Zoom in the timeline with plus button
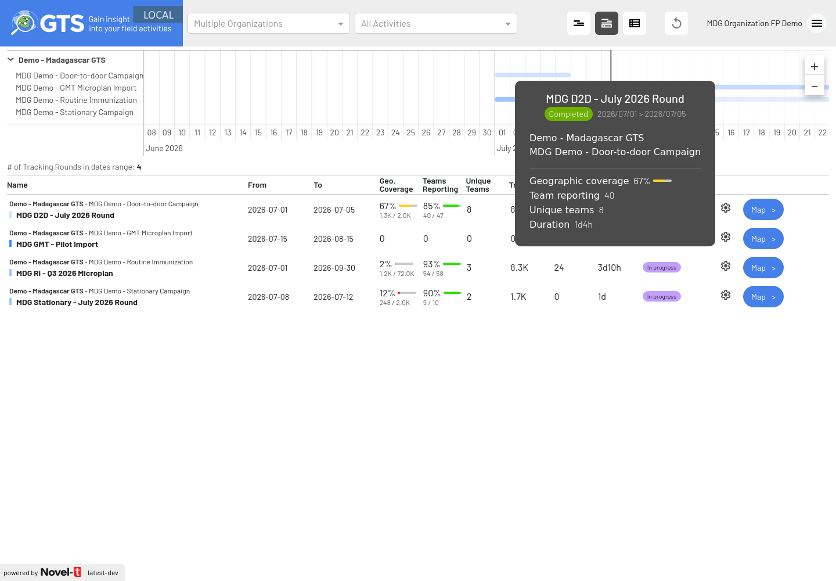This screenshot has width=836, height=581. coord(815,67)
